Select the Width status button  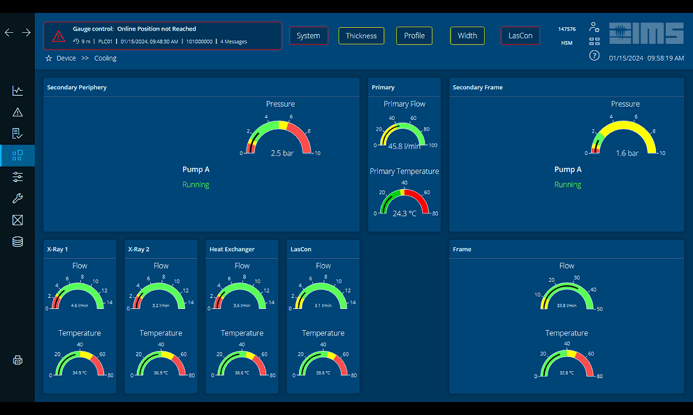467,36
